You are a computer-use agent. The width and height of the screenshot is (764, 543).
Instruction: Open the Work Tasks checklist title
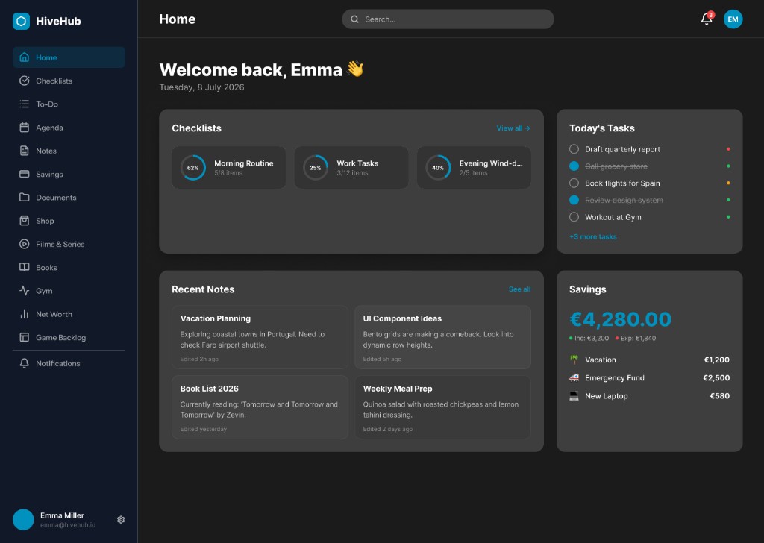tap(357, 163)
